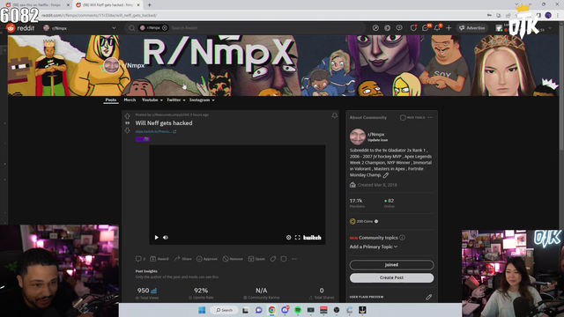Viewport: 564px width, 317px height.
Task: Open About Community more options ellipsis
Action: point(430,117)
